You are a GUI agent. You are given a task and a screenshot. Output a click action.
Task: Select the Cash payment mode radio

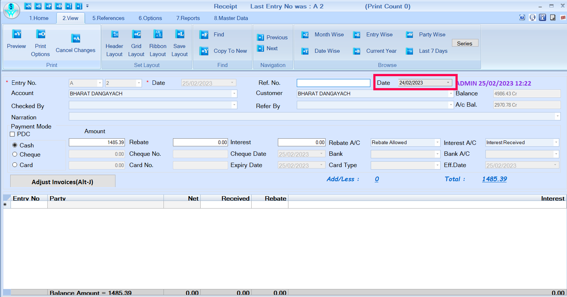(15, 145)
